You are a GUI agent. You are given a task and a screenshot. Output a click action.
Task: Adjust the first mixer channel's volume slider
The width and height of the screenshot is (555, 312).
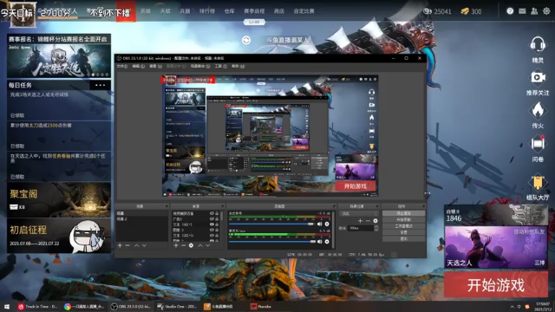(x=271, y=224)
